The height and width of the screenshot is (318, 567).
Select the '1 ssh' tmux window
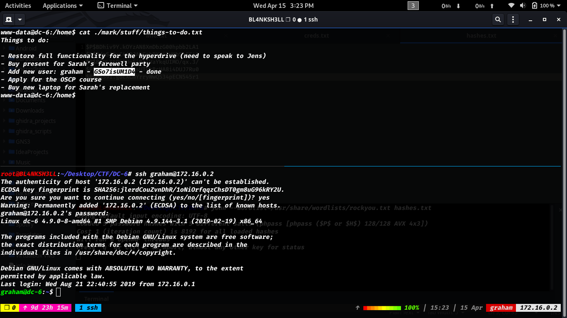pyautogui.click(x=88, y=308)
